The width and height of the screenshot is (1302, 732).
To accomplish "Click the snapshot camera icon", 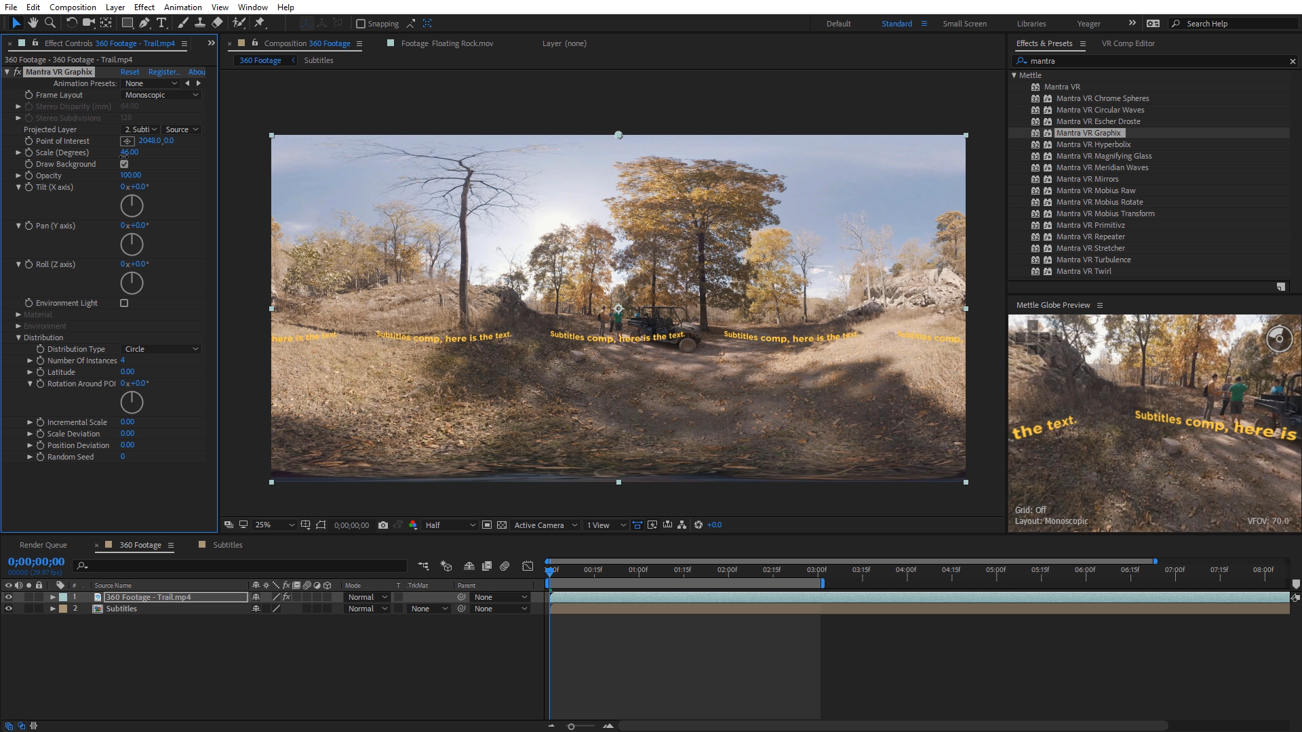I will (383, 525).
